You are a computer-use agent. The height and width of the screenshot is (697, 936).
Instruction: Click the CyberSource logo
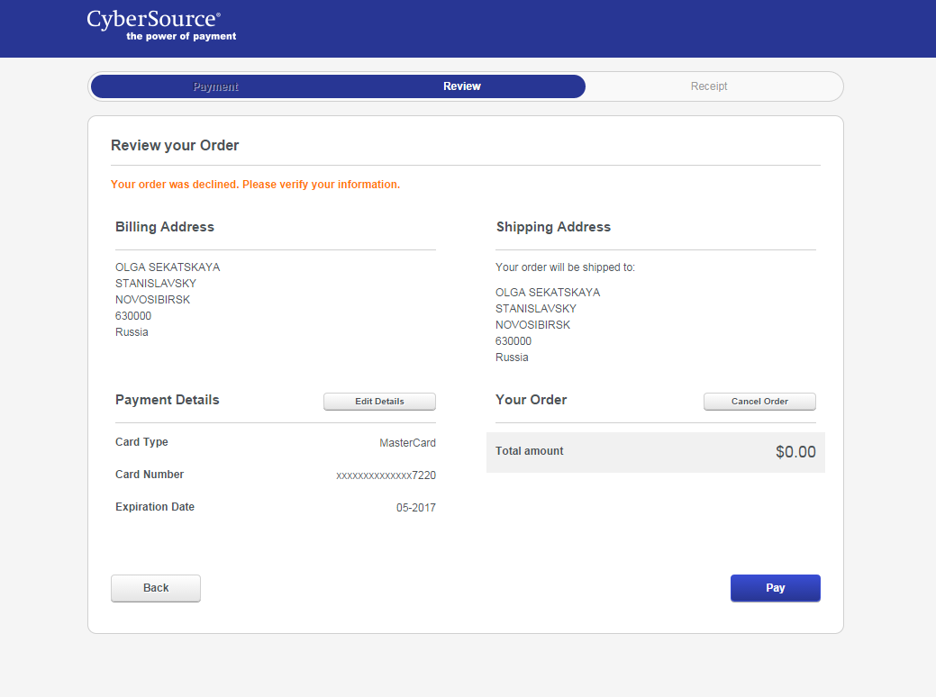pos(154,20)
